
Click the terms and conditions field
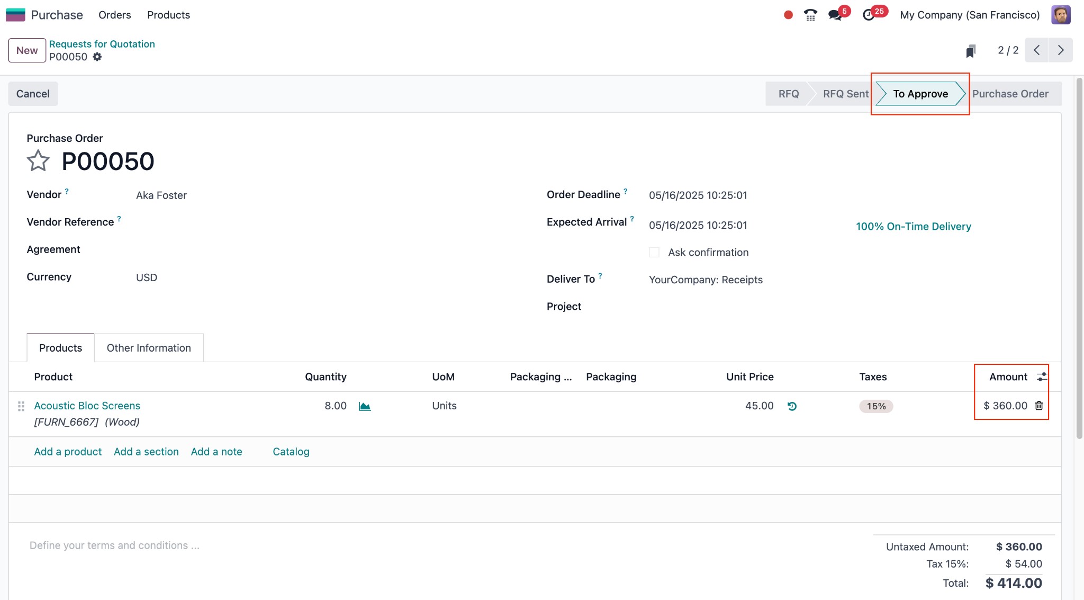coord(114,545)
